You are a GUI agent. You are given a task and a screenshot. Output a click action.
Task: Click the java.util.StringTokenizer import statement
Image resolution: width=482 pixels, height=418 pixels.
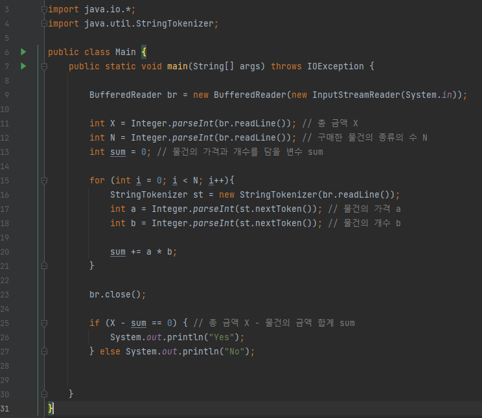click(133, 24)
